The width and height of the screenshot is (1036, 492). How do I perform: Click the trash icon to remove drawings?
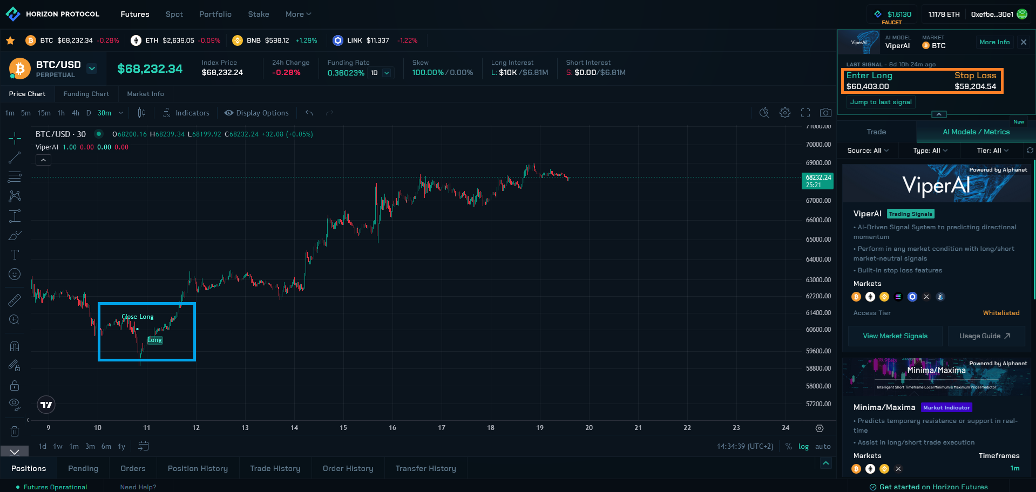[x=15, y=431]
